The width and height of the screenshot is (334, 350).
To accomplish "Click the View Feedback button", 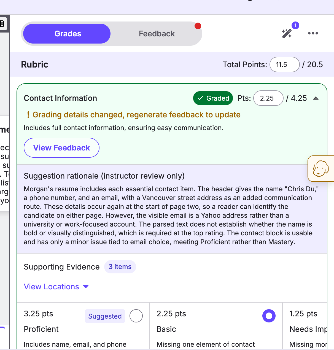I will click(62, 148).
